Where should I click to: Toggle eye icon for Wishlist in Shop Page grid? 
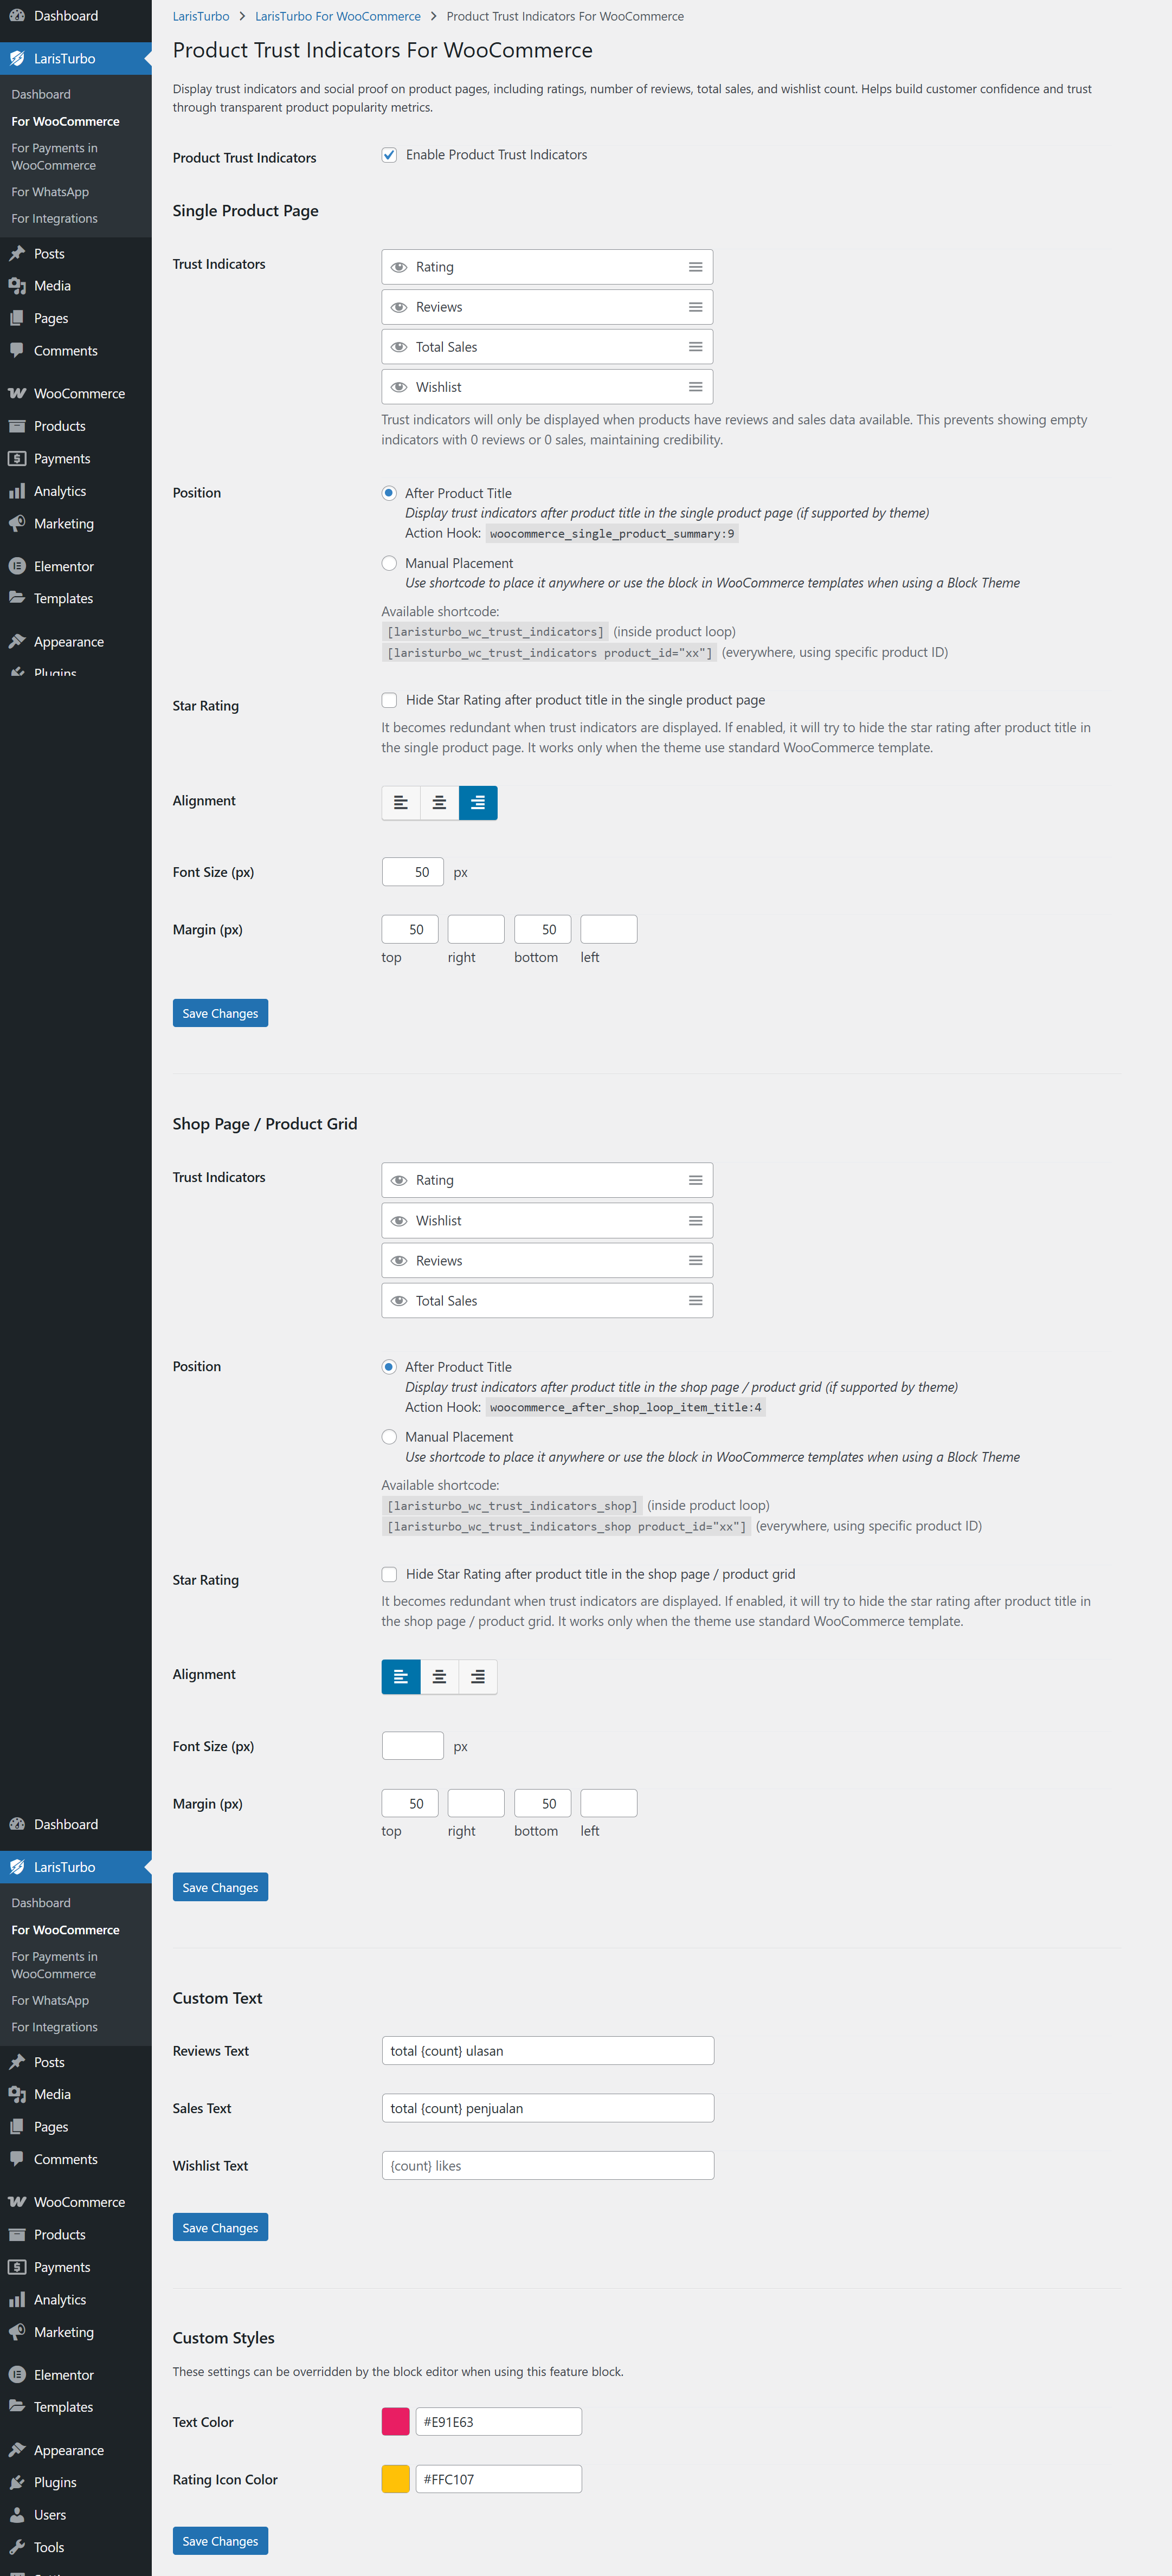pyautogui.click(x=399, y=1221)
